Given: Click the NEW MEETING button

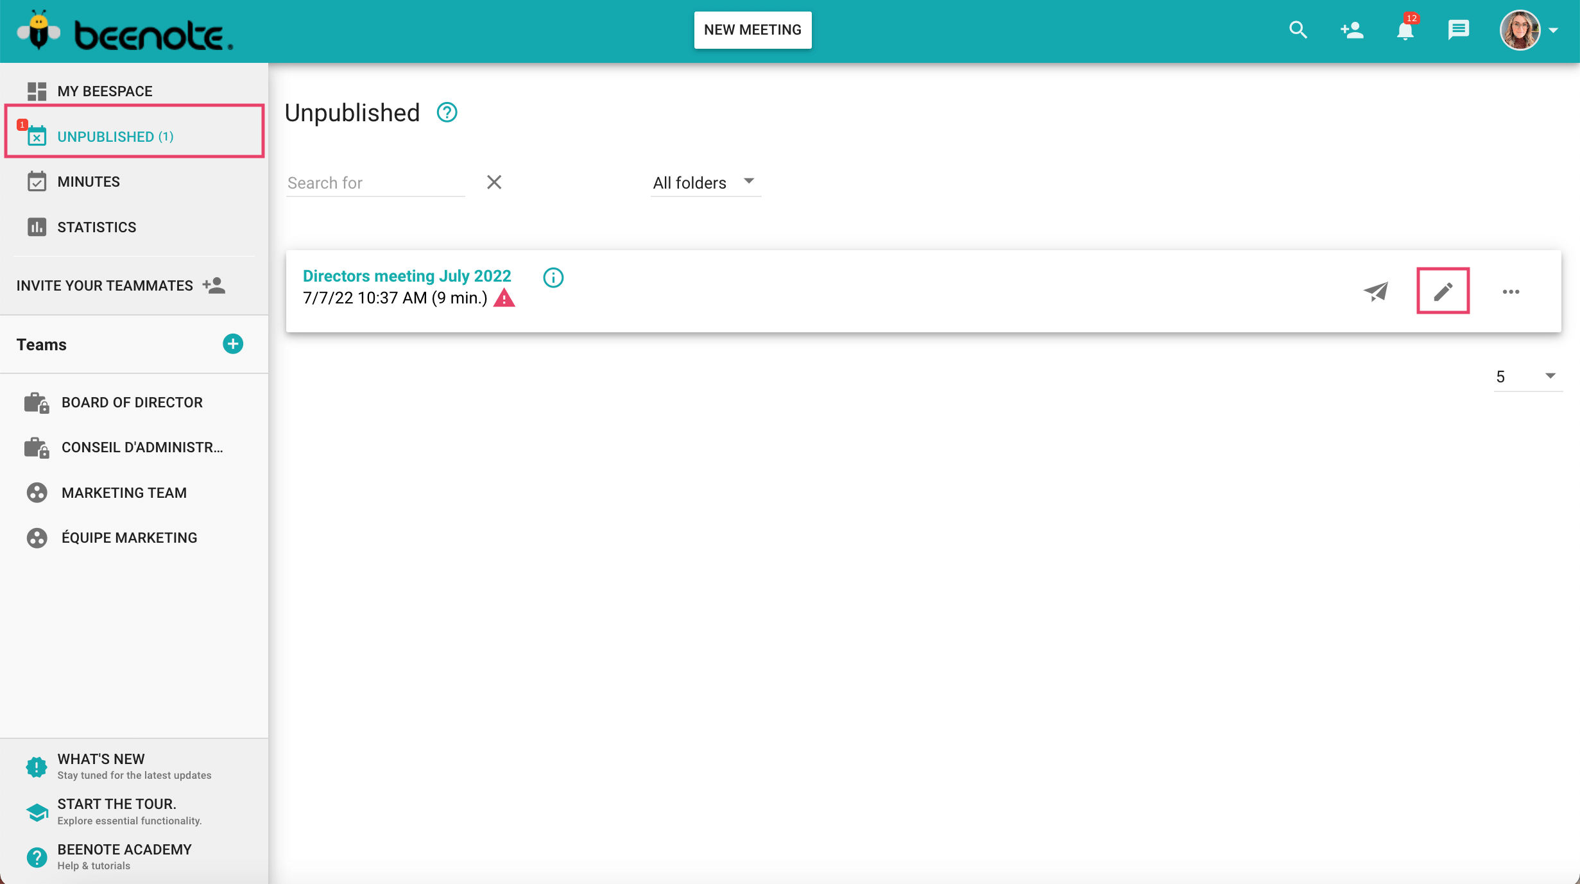Looking at the screenshot, I should point(753,30).
